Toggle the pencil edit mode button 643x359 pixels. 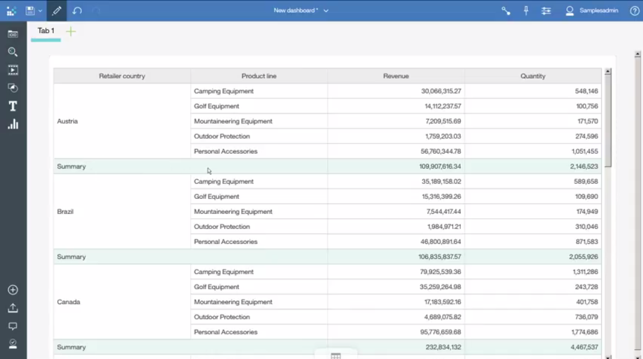(57, 11)
